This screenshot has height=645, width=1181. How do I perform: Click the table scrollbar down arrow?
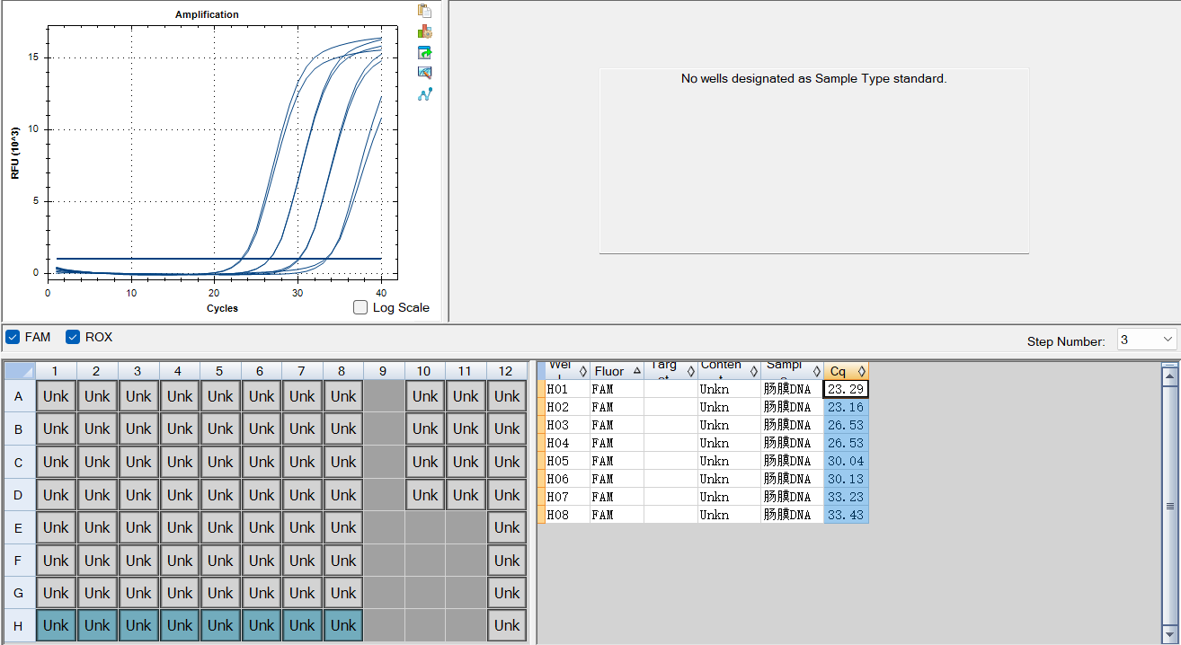coord(1169,635)
